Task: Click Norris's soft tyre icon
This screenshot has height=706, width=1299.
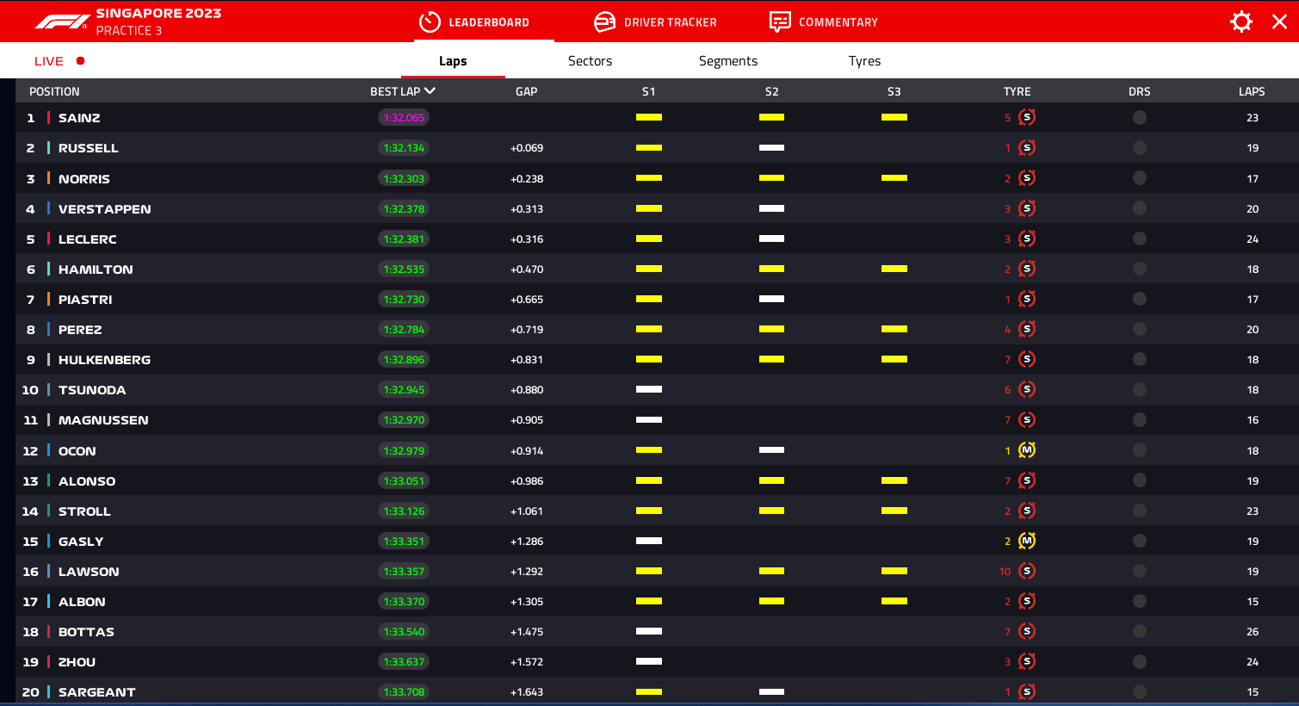Action: (x=1027, y=178)
